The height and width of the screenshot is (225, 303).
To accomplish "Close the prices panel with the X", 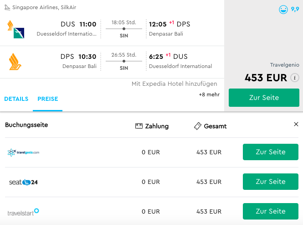I will point(296,124).
